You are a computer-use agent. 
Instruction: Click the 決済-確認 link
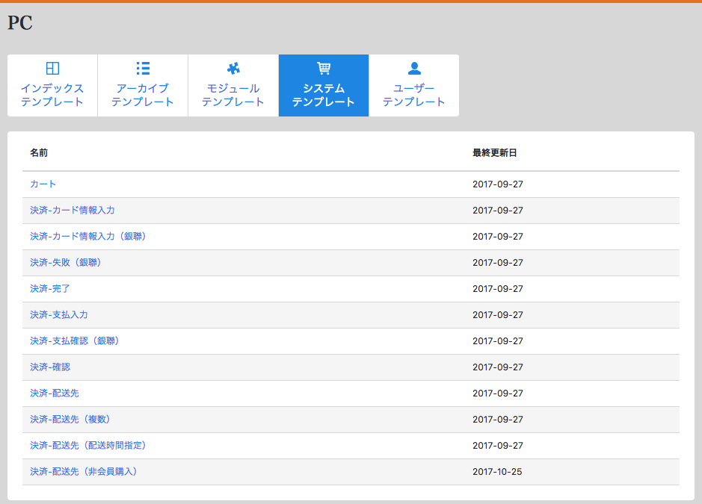pos(50,367)
